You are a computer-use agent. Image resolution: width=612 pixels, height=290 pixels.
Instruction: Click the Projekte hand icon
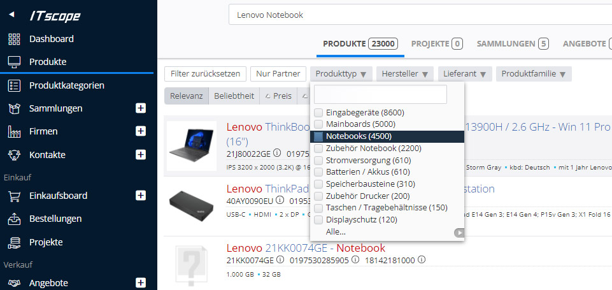pos(14,242)
